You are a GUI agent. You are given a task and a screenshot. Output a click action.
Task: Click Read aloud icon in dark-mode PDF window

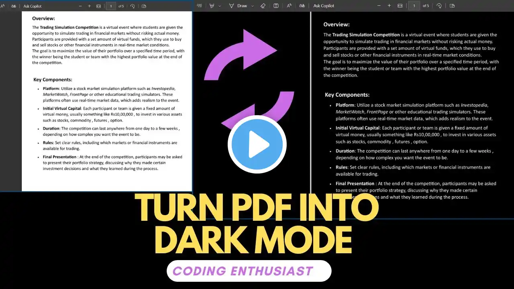click(289, 6)
